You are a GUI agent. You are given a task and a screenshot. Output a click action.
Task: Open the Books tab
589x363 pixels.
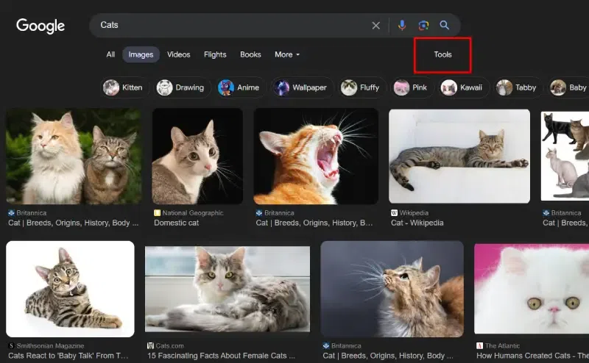pyautogui.click(x=250, y=54)
